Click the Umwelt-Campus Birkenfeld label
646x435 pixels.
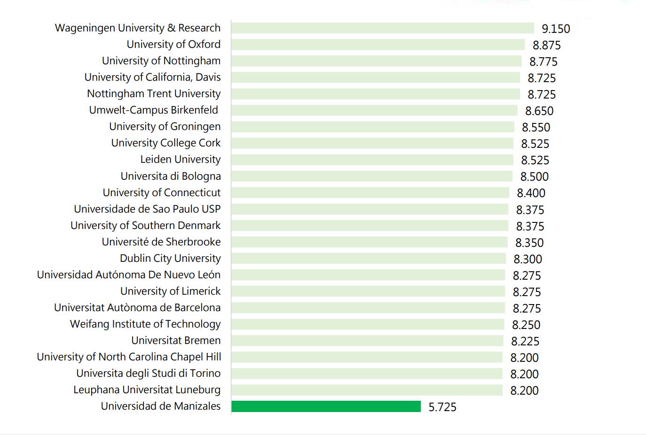click(x=154, y=110)
